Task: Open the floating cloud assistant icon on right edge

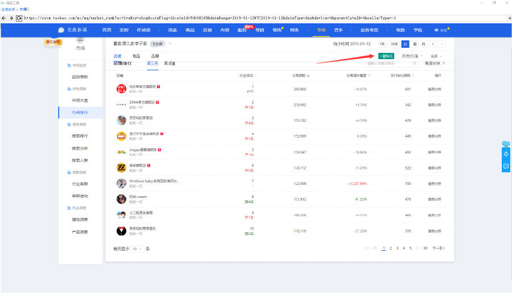Action: pyautogui.click(x=506, y=144)
